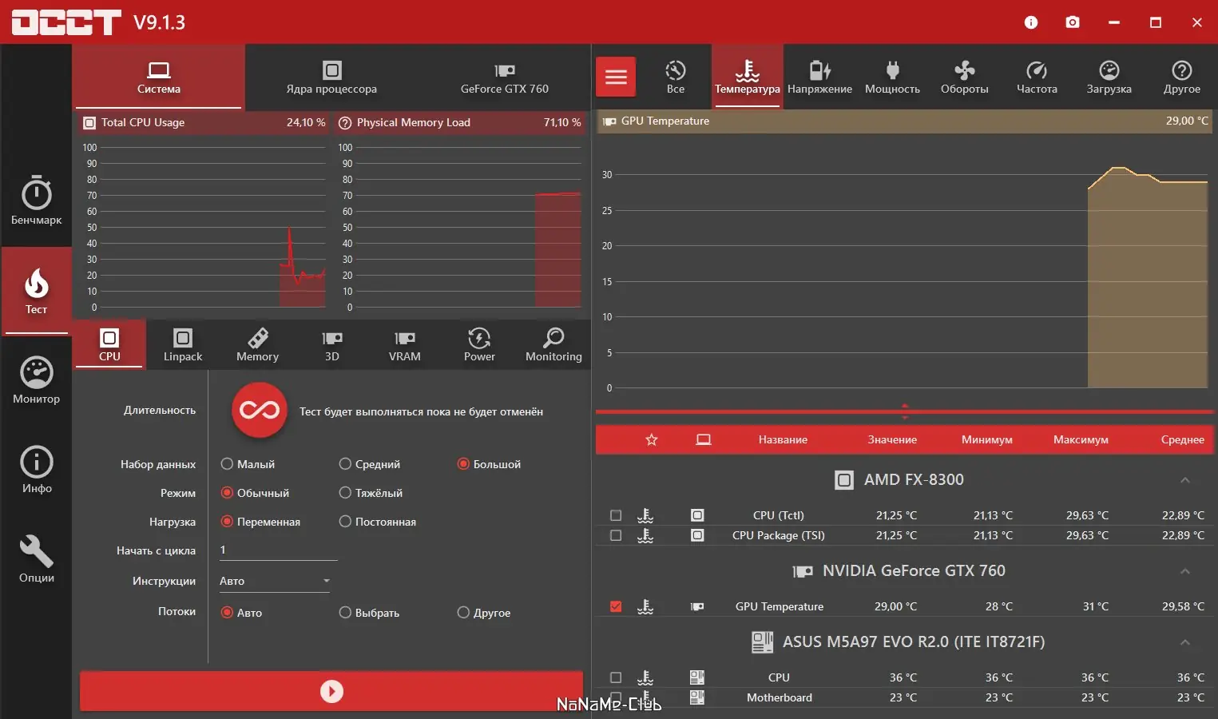Select the Температура sensor tab
The image size is (1218, 719).
748,77
